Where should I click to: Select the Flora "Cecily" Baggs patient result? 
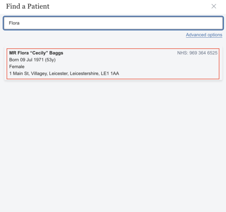pos(113,63)
